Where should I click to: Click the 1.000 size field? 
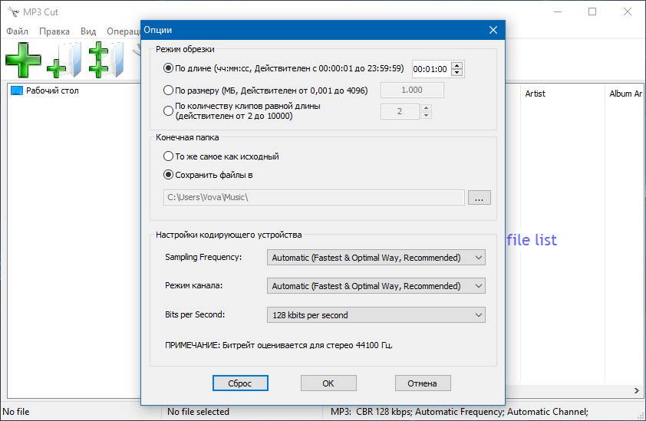coord(412,90)
